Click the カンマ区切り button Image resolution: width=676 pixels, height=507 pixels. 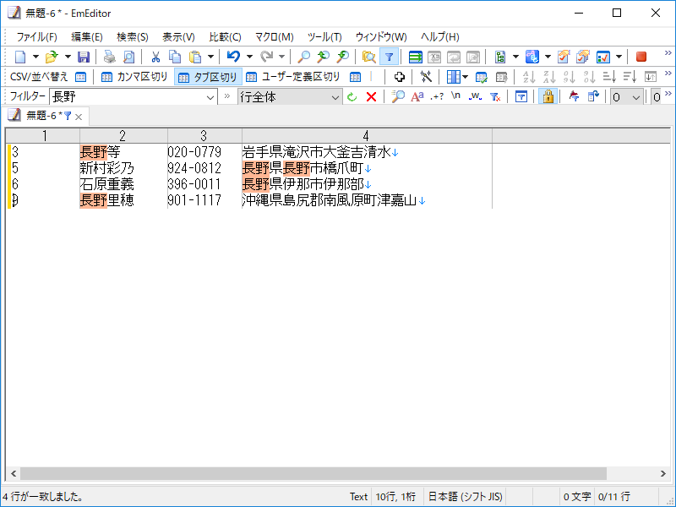pyautogui.click(x=135, y=76)
